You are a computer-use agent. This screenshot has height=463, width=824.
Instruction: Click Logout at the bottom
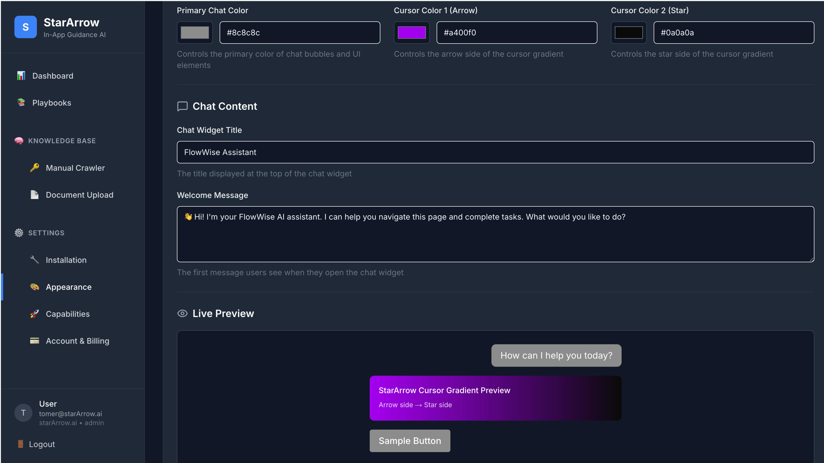pos(42,444)
